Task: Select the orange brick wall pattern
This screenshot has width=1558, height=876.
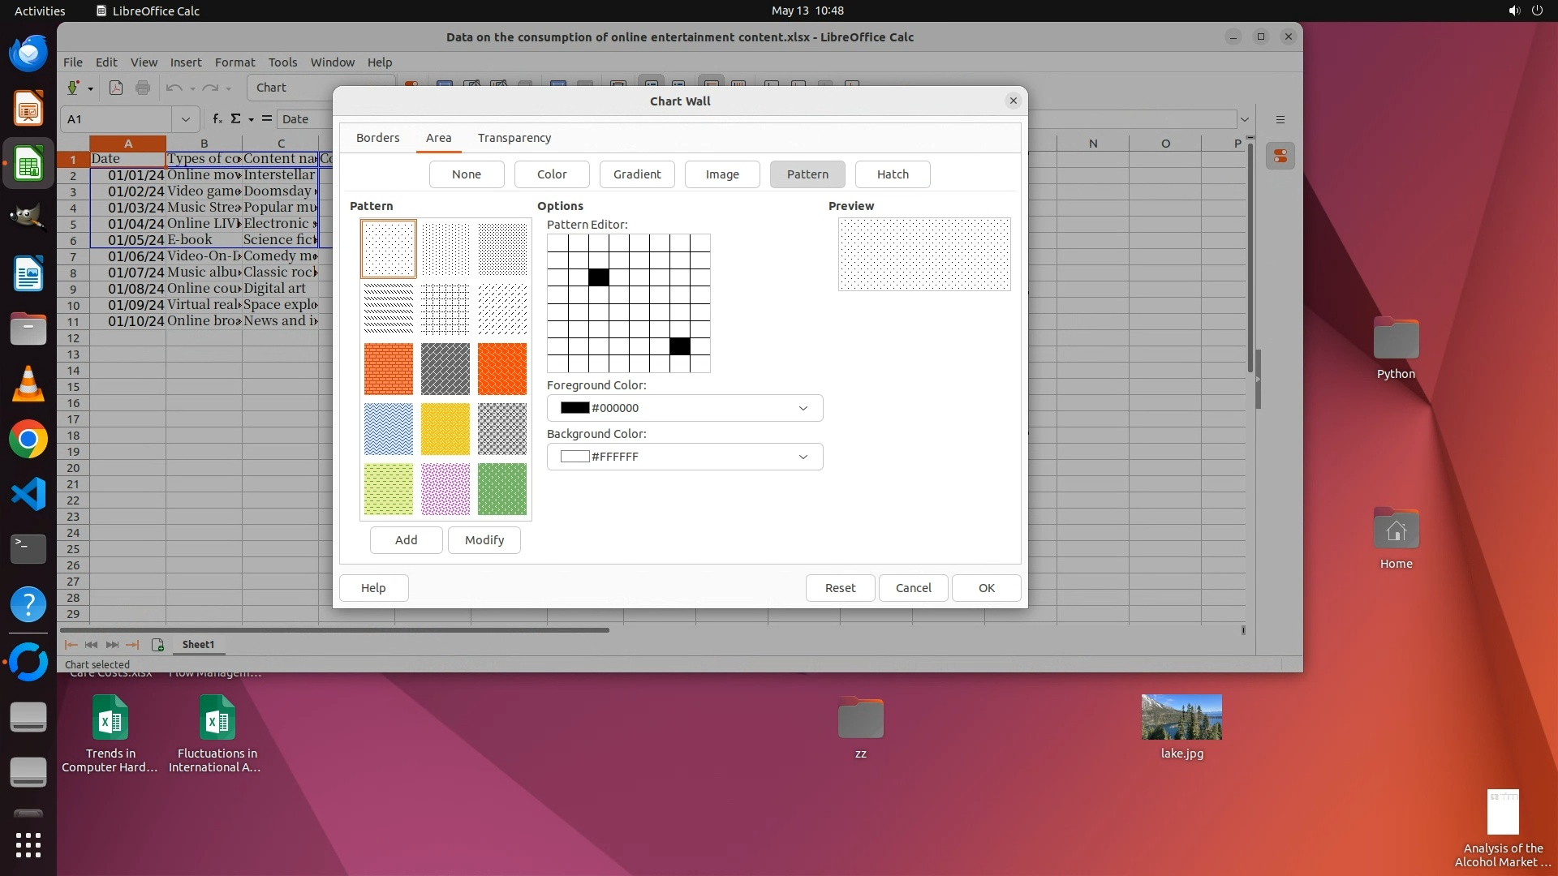Action: (x=388, y=369)
